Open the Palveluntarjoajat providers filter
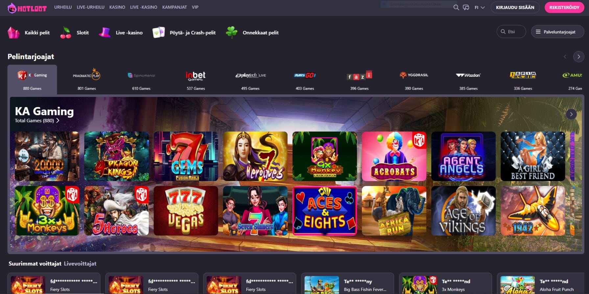The width and height of the screenshot is (589, 294). (557, 32)
